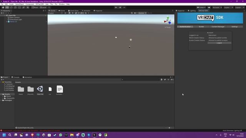Click the Project search field

(140, 80)
